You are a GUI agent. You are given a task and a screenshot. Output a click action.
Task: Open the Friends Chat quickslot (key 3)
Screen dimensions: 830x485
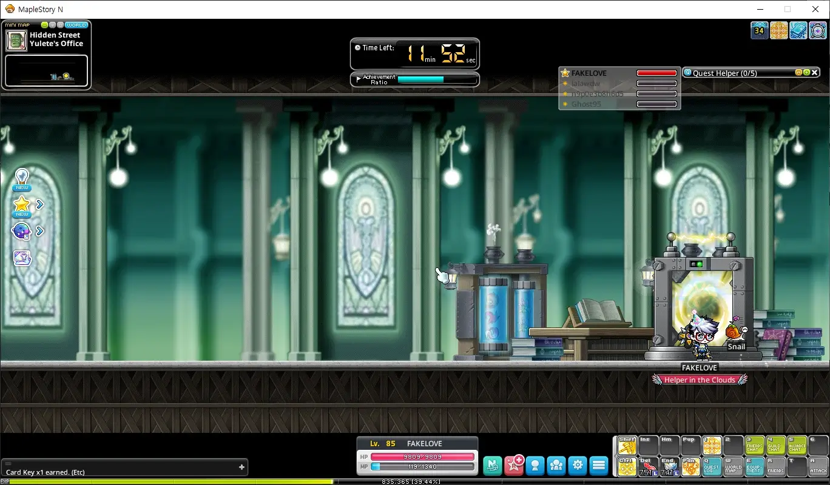(x=754, y=446)
